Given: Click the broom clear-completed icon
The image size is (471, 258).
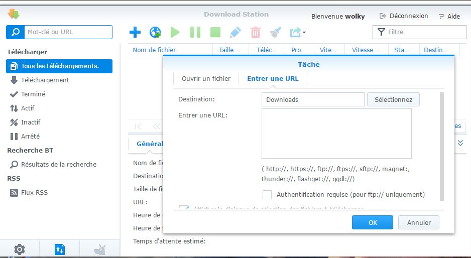Looking at the screenshot, I should [x=276, y=33].
